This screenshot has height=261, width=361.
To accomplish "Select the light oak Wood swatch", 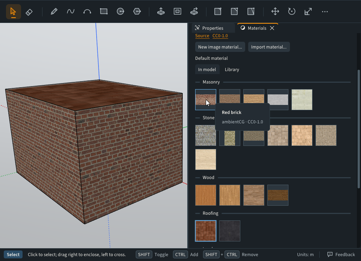I will [230, 195].
